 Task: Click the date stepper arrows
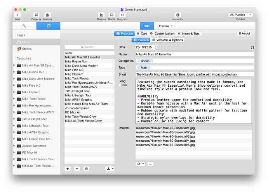(157, 47)
